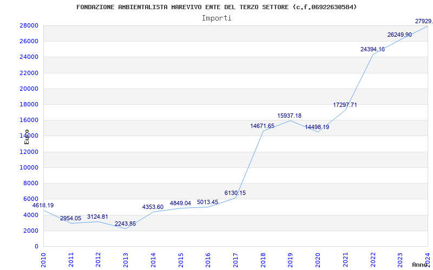This screenshot has height=270, width=433.
Task: Click the chart title FONDAZIONE AMBIENTALISTA MAREVIVO
Action: [x=216, y=7]
